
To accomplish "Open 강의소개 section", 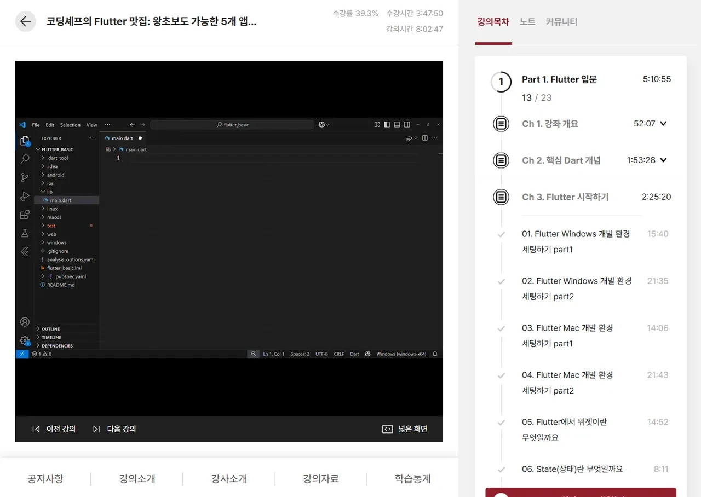I will pos(137,478).
